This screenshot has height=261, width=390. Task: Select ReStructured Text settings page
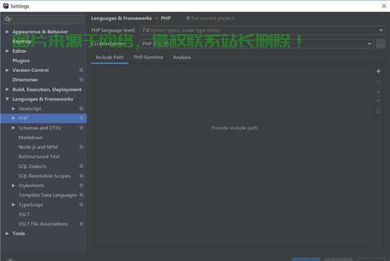coord(39,157)
